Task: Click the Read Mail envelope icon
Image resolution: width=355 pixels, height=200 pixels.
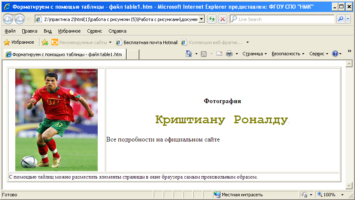Action: [219, 54]
